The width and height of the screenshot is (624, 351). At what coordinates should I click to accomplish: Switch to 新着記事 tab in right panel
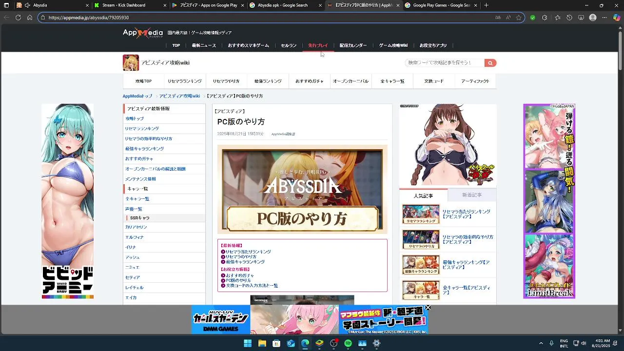pyautogui.click(x=472, y=195)
